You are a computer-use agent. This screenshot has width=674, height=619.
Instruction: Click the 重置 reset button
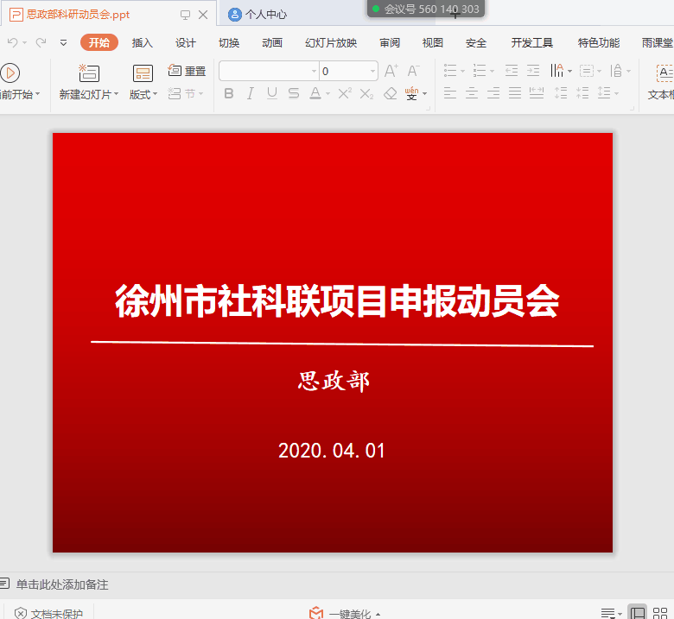(x=188, y=71)
